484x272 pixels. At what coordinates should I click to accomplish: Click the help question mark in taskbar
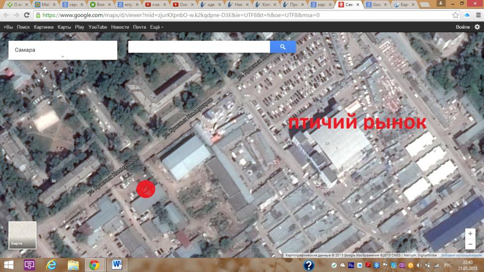point(308,265)
